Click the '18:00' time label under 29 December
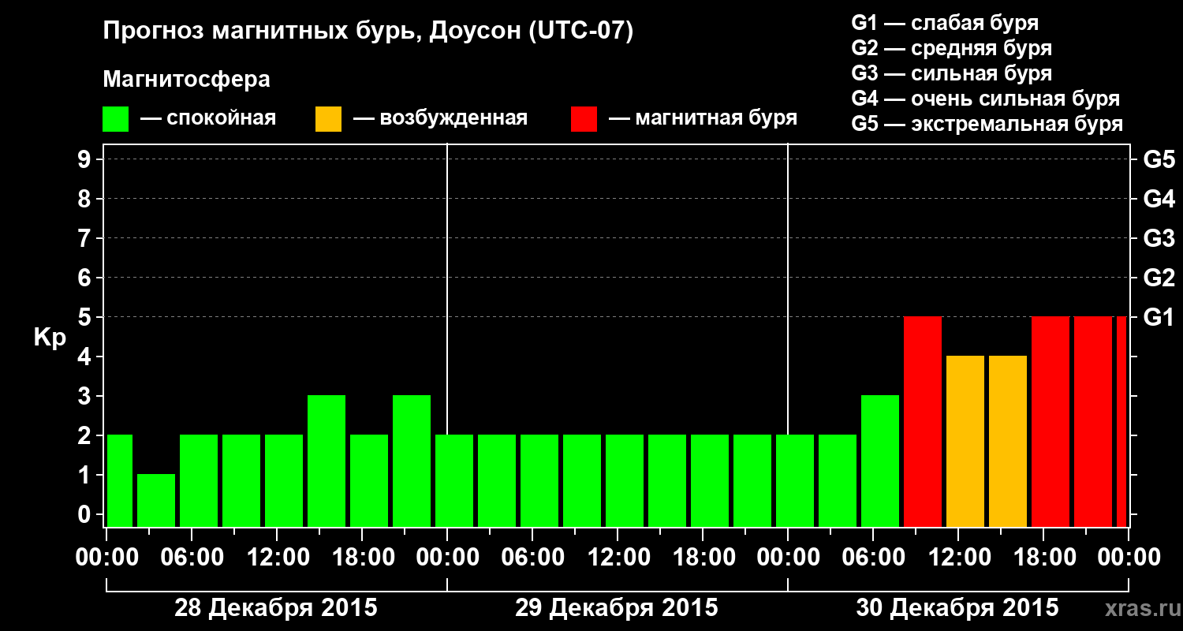This screenshot has width=1183, height=631. click(x=703, y=557)
